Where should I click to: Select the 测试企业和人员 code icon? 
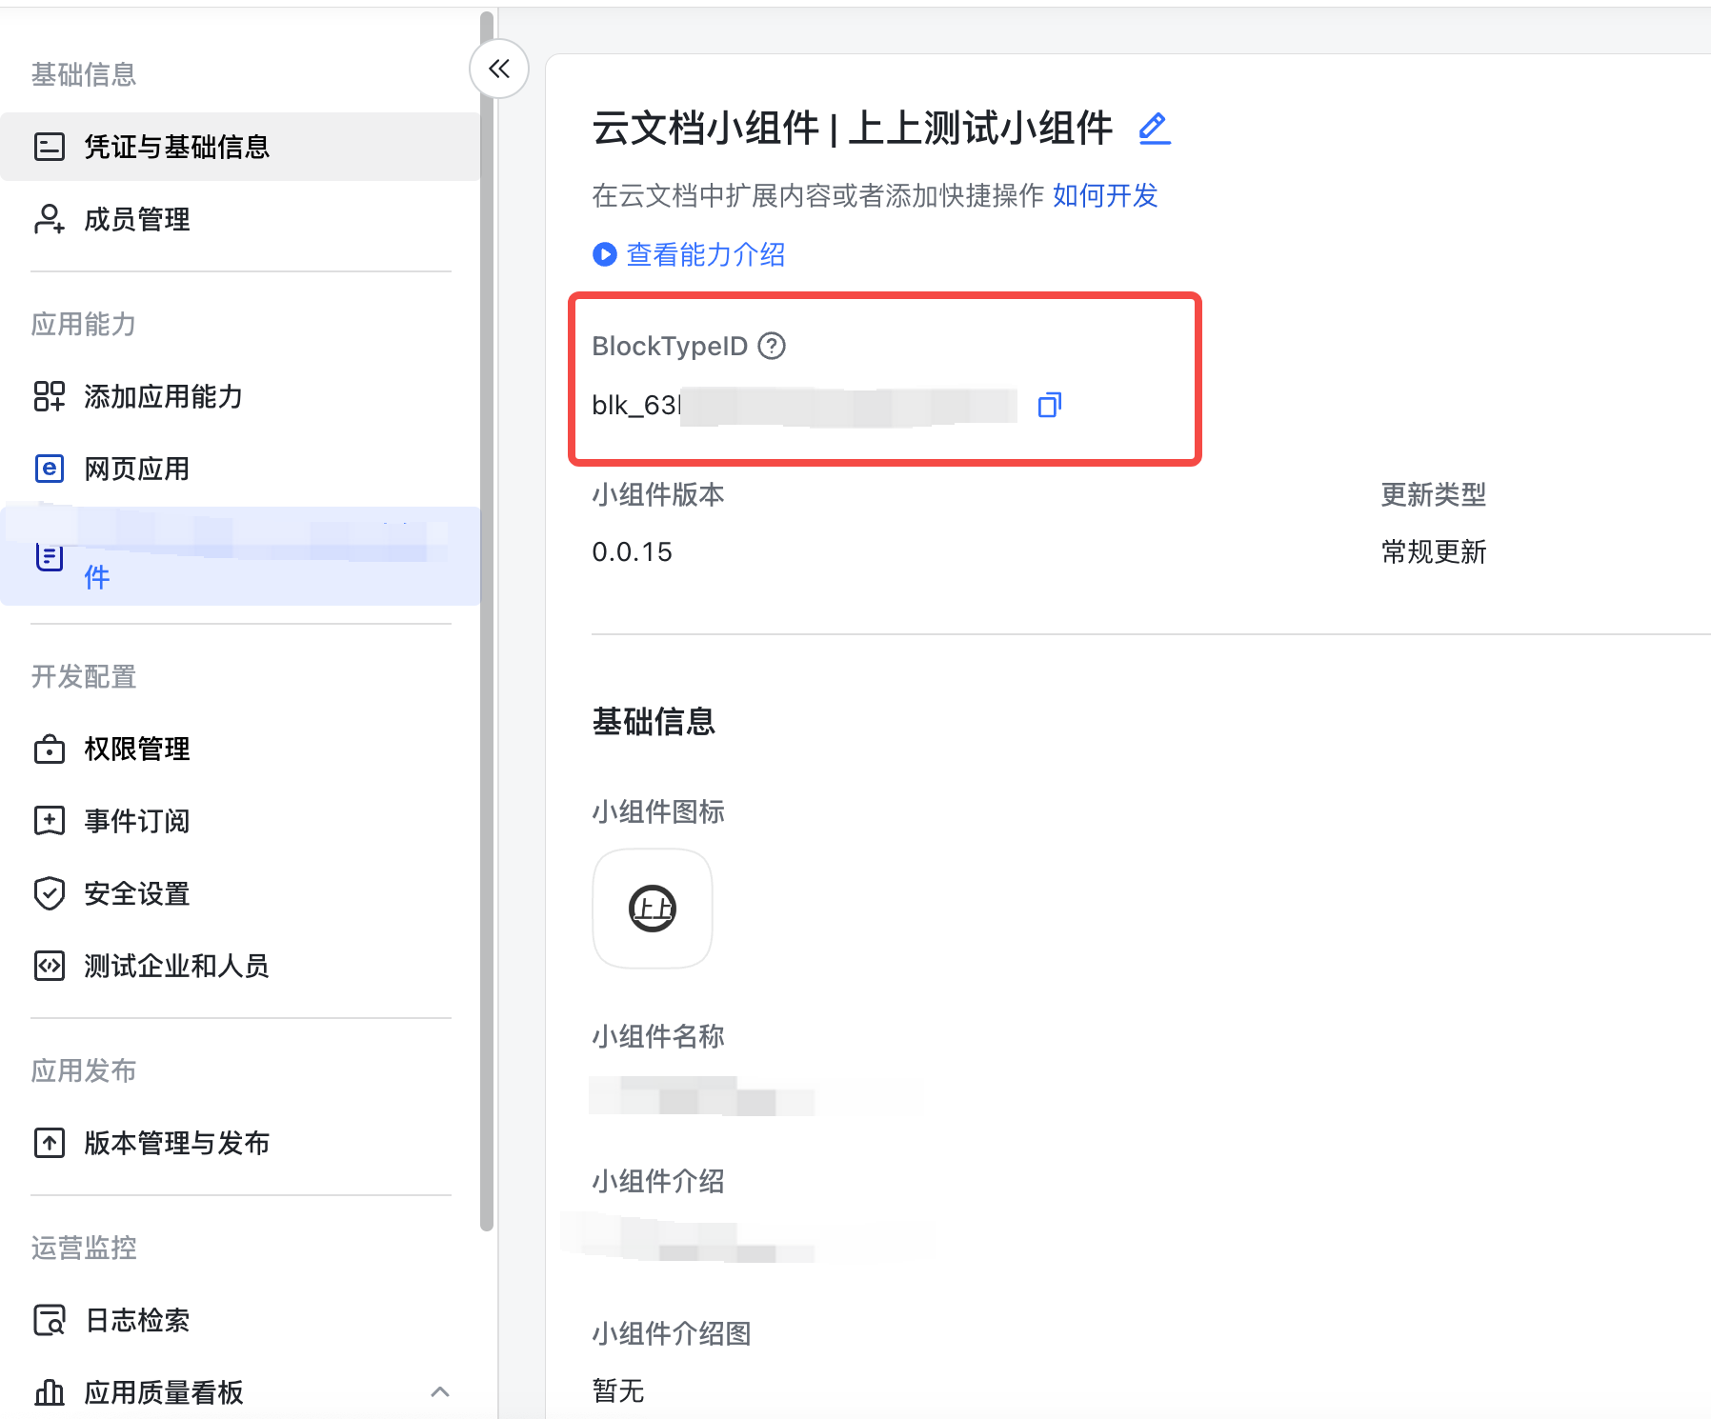(x=50, y=966)
